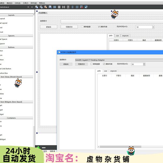Open the 分析(A) menu
163x163 pixels.
click(x=18, y=3)
